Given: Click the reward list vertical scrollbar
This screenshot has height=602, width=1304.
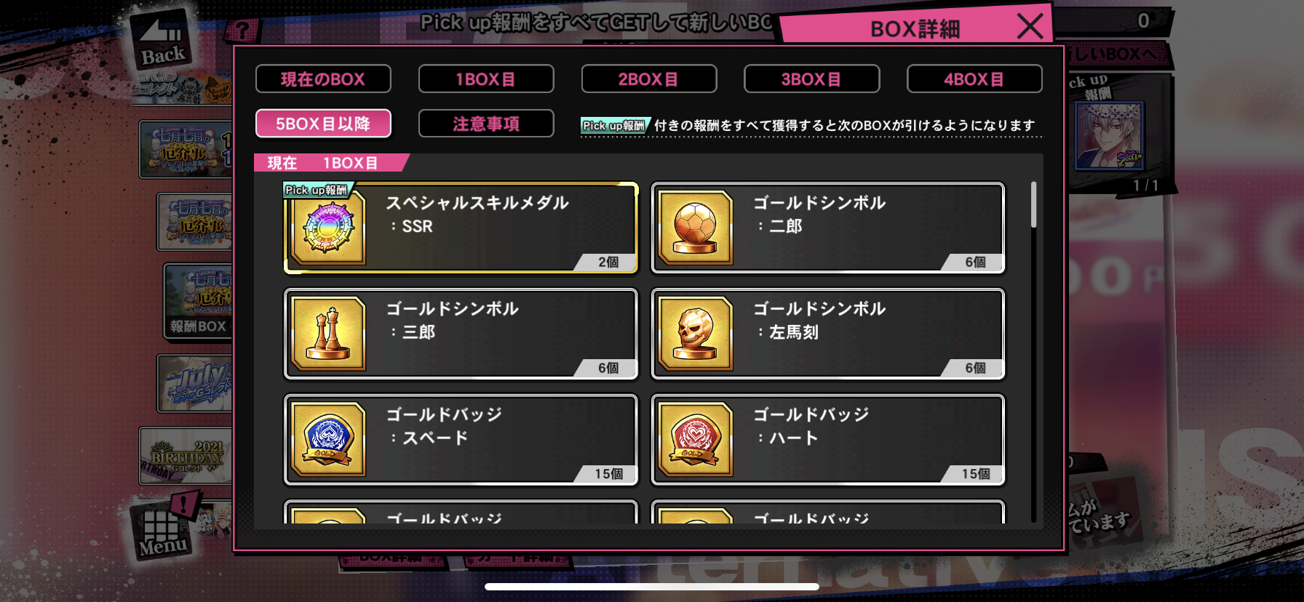Looking at the screenshot, I should pyautogui.click(x=1033, y=352).
